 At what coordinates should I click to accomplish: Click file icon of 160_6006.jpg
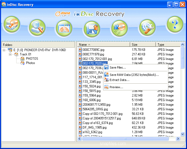pyautogui.click(x=80, y=100)
